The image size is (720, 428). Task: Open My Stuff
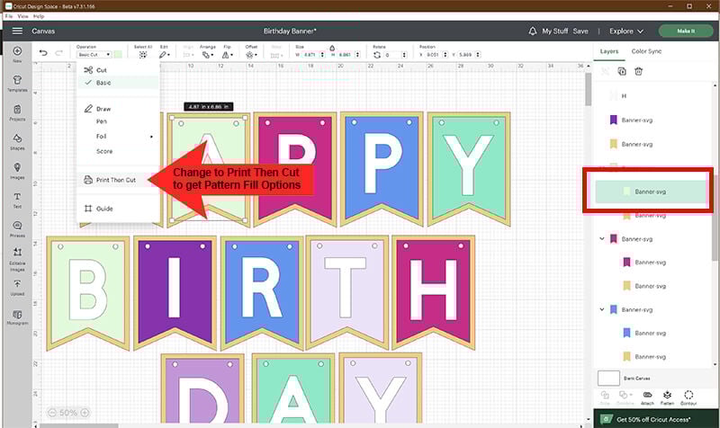pyautogui.click(x=554, y=31)
